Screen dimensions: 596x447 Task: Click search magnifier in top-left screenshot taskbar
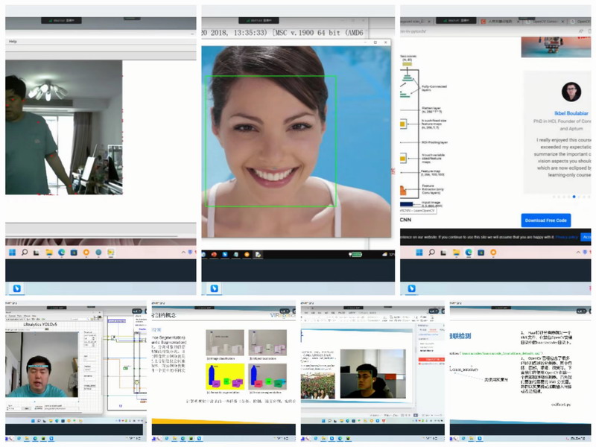click(x=25, y=253)
